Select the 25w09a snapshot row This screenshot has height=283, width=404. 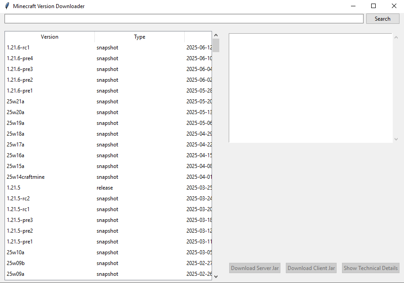click(108, 274)
